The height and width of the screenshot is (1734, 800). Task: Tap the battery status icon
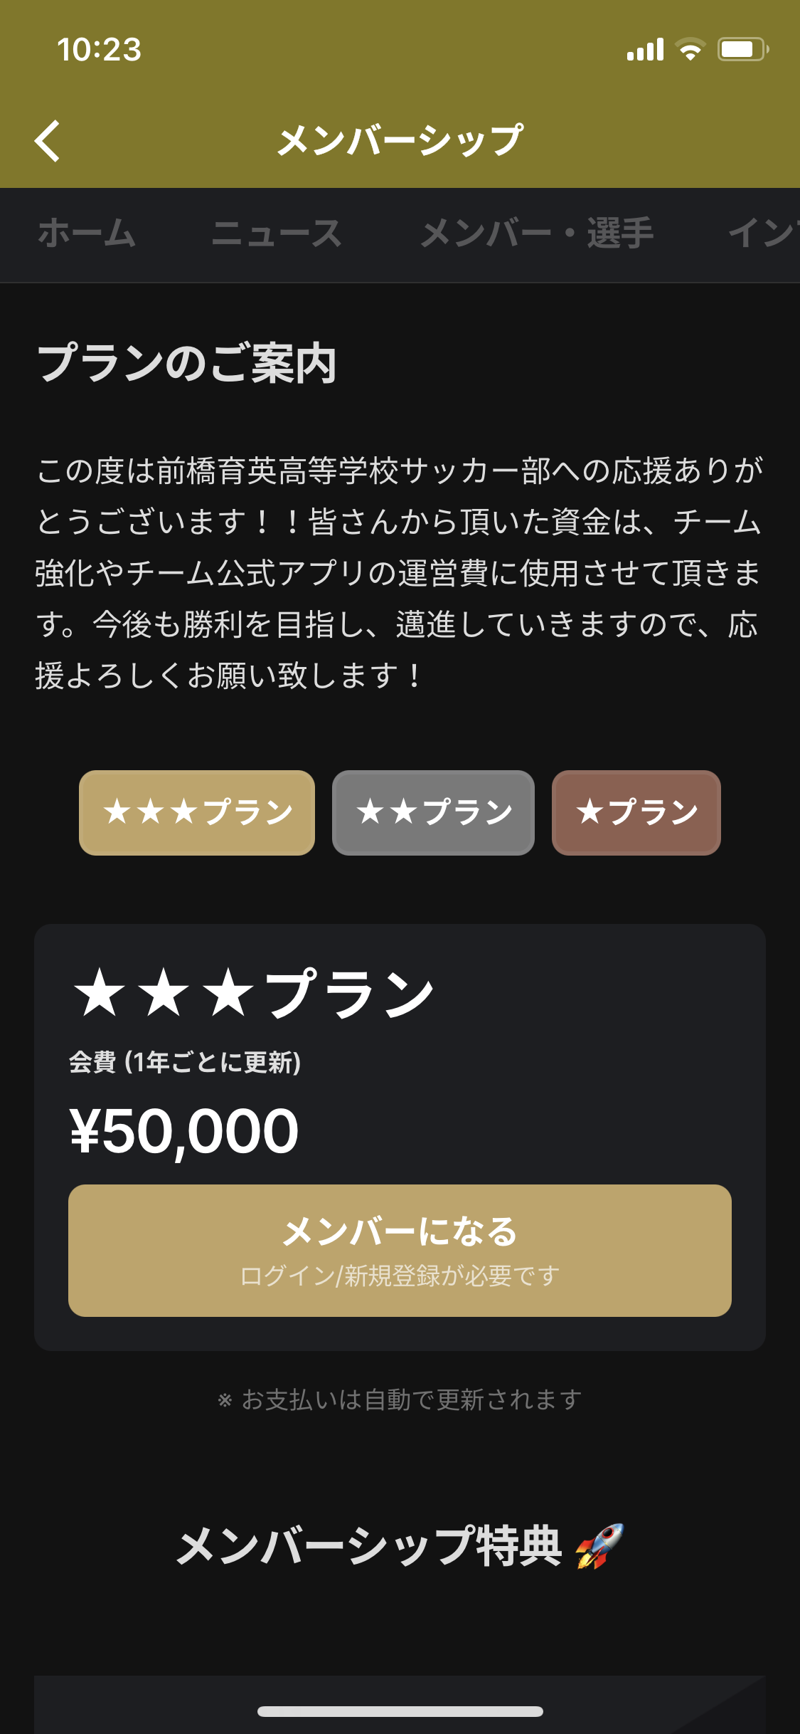click(x=742, y=50)
